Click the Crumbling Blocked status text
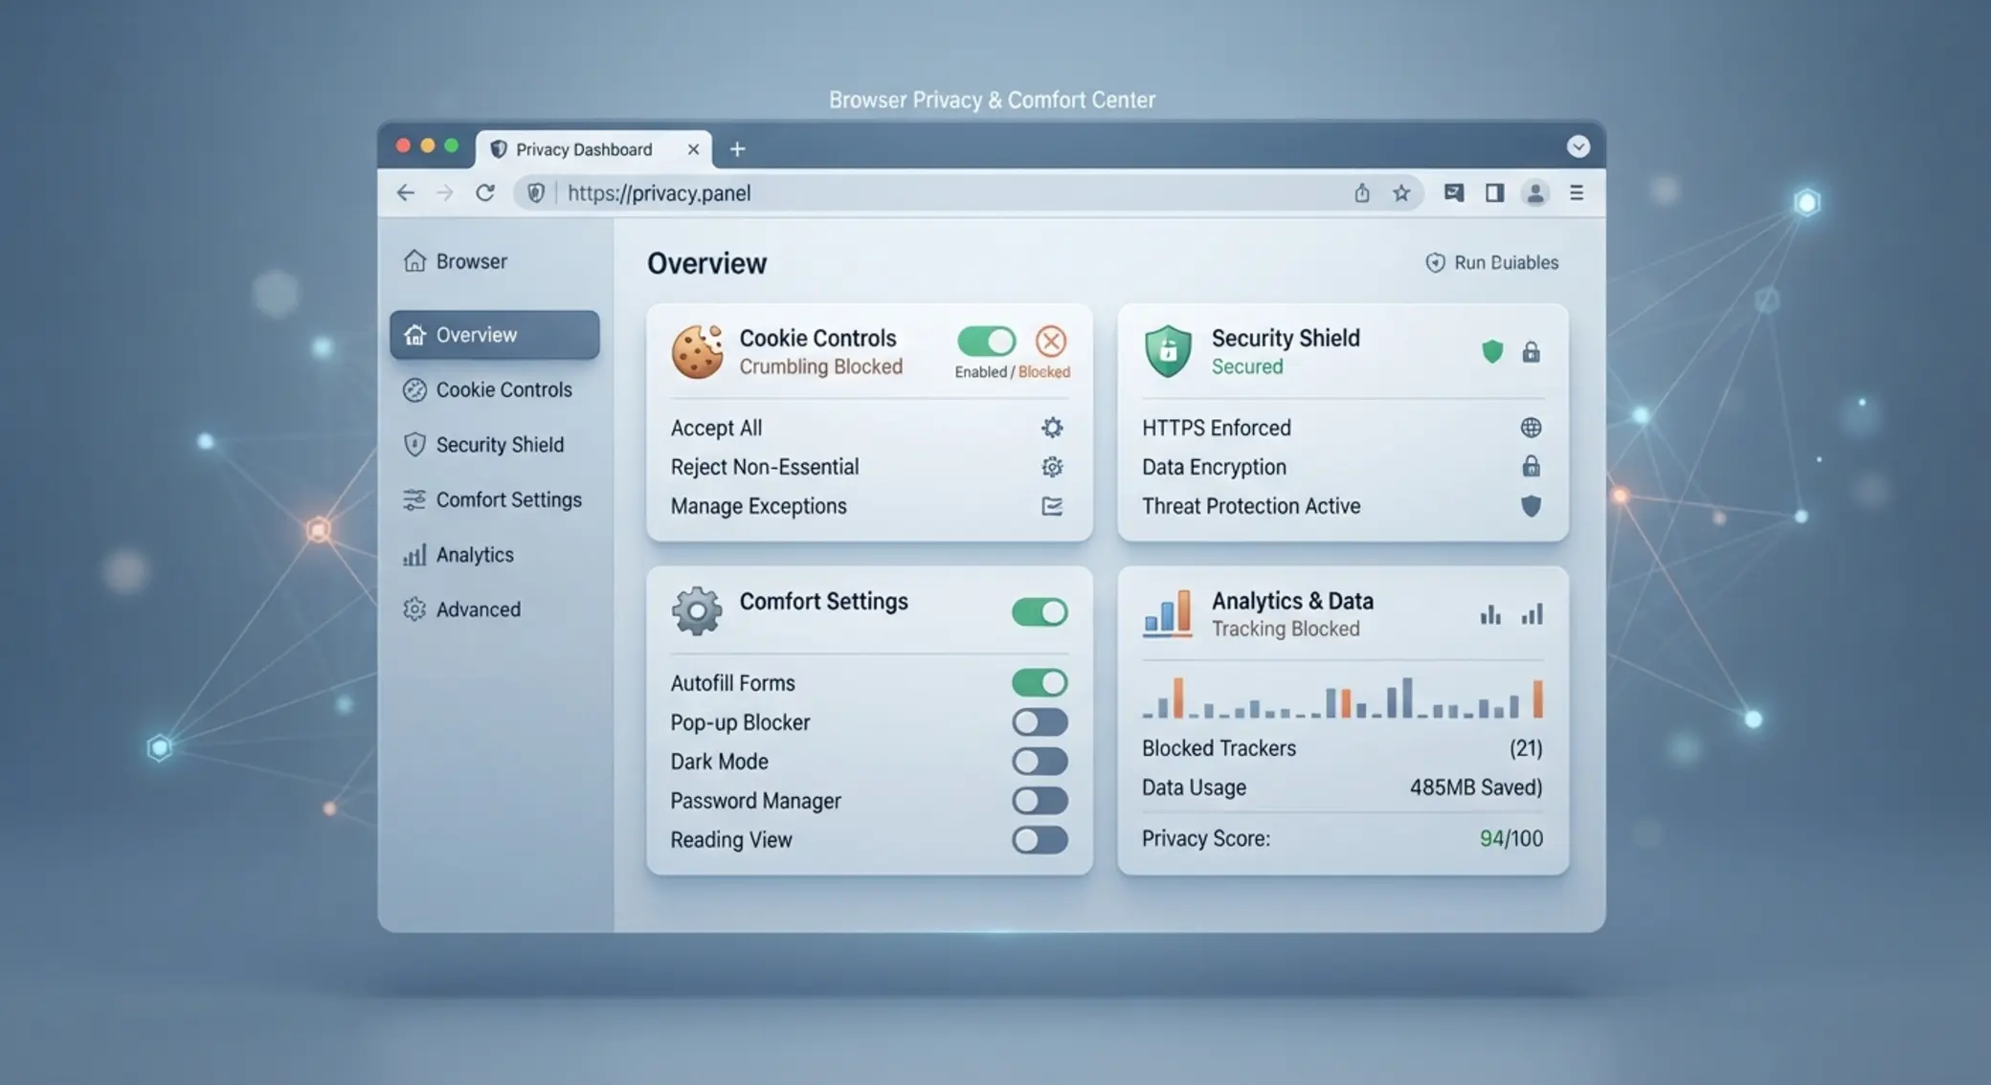This screenshot has width=1991, height=1085. point(821,367)
